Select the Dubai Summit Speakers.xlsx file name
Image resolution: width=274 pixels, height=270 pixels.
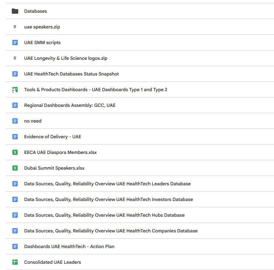[x=54, y=168]
